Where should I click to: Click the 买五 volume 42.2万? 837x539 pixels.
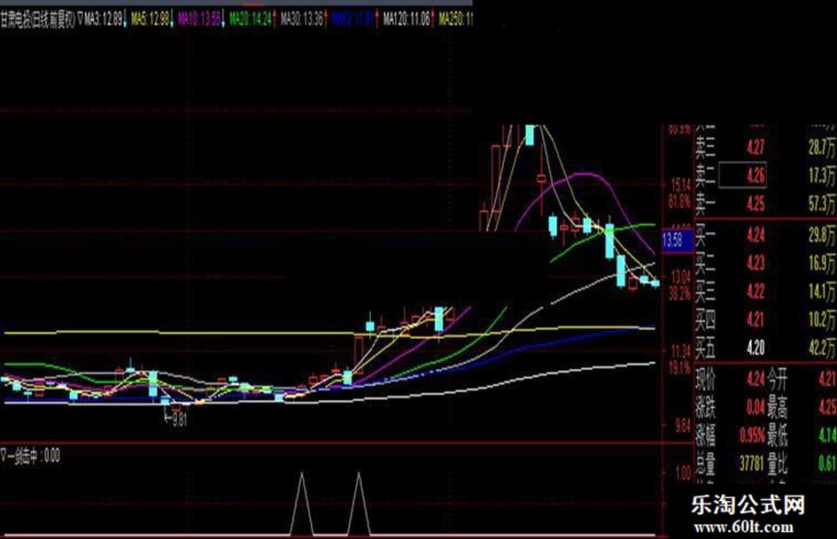tap(822, 348)
